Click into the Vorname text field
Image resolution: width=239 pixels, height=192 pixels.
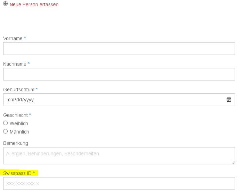coord(119,48)
